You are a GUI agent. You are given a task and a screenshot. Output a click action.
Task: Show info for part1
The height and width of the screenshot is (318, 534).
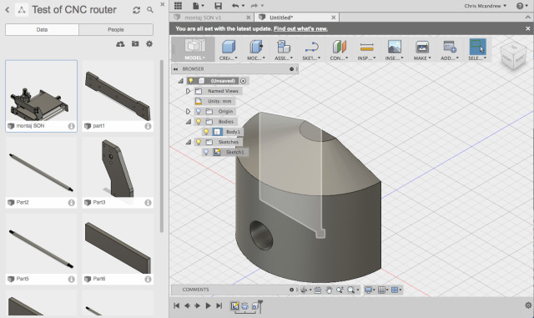coord(148,126)
